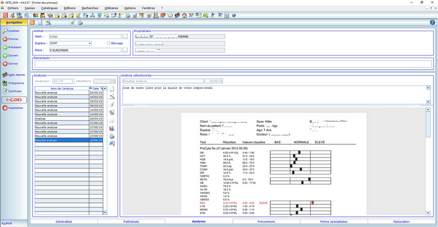Open the bar chart icon beside analyses list

[112, 128]
